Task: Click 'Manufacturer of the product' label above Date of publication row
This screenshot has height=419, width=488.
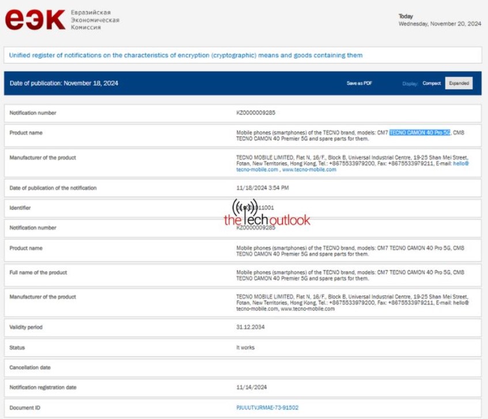Action: click(x=43, y=158)
